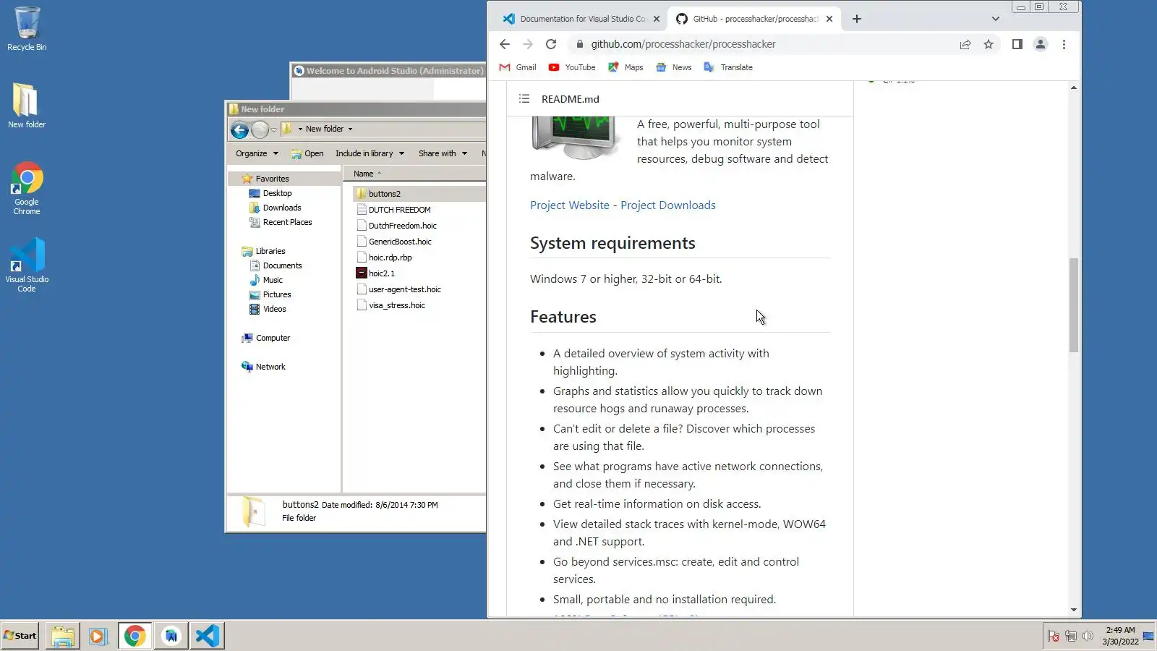
Task: Follow the Project Downloads link
Action: pos(668,205)
